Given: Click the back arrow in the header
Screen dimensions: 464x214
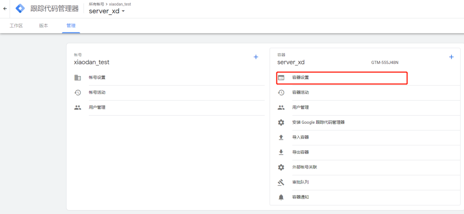Looking at the screenshot, I should point(5,9).
